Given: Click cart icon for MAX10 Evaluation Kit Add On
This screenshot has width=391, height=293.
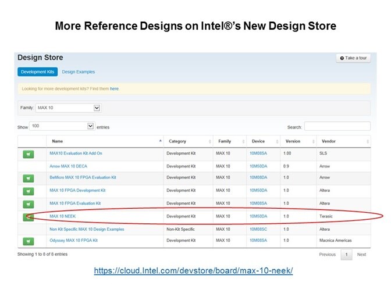Looking at the screenshot, I should click(28, 154).
